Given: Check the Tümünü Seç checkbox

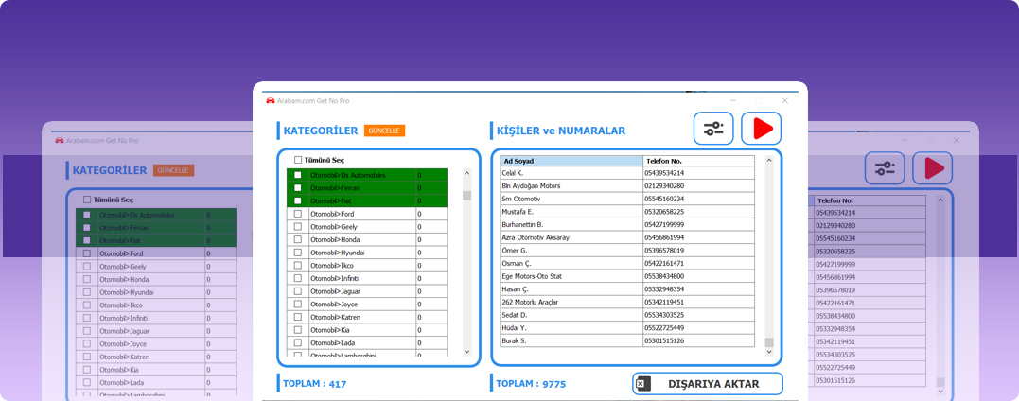Looking at the screenshot, I should pyautogui.click(x=298, y=160).
